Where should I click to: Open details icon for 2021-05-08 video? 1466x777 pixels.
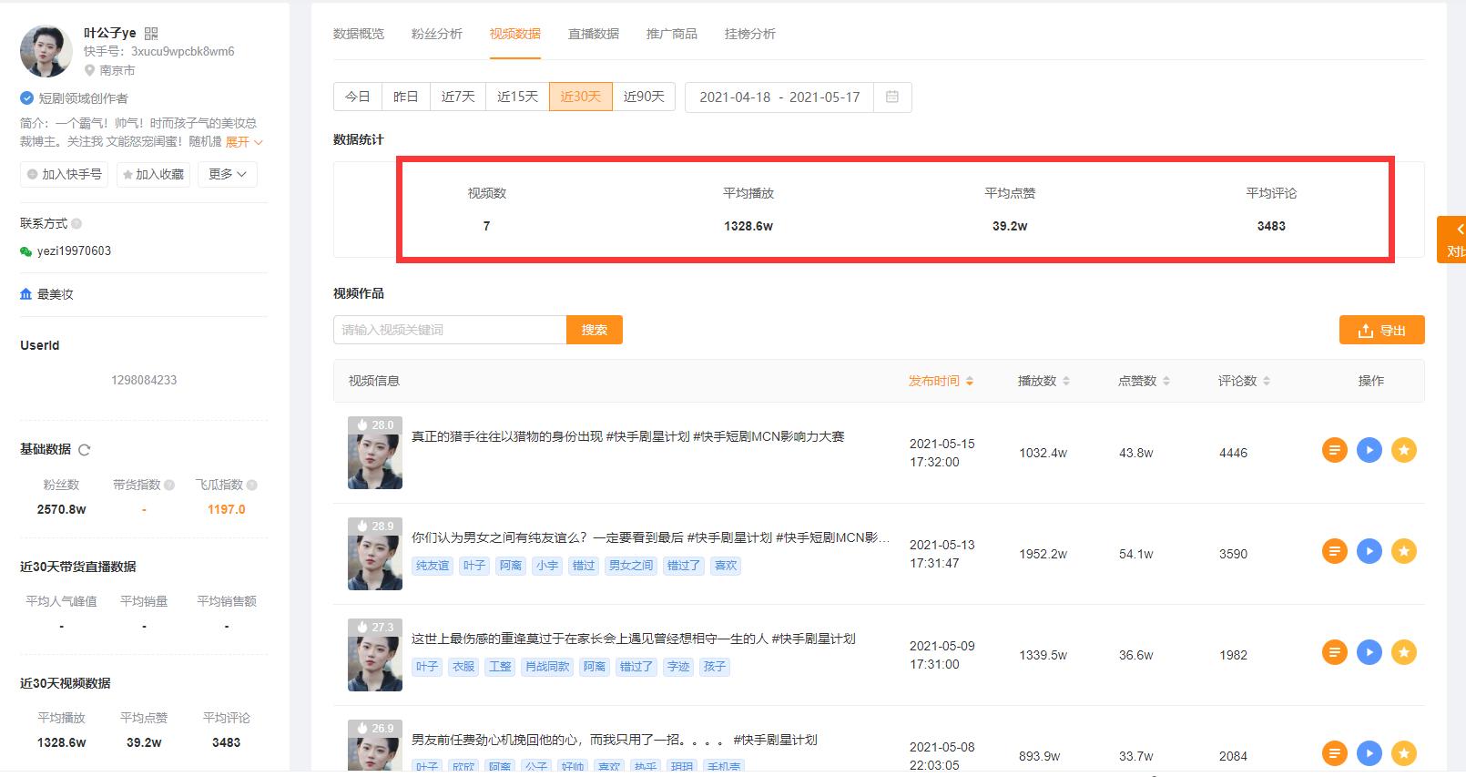1335,753
